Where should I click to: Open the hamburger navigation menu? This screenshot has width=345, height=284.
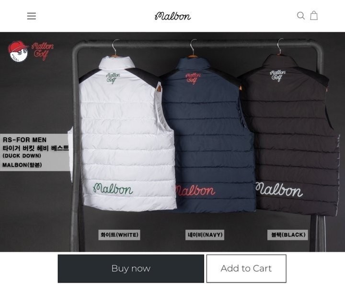(32, 16)
